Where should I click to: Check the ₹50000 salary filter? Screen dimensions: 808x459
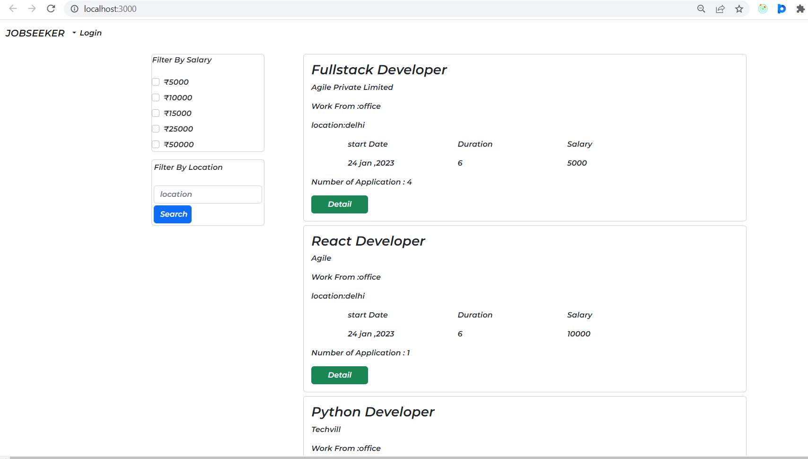point(156,144)
